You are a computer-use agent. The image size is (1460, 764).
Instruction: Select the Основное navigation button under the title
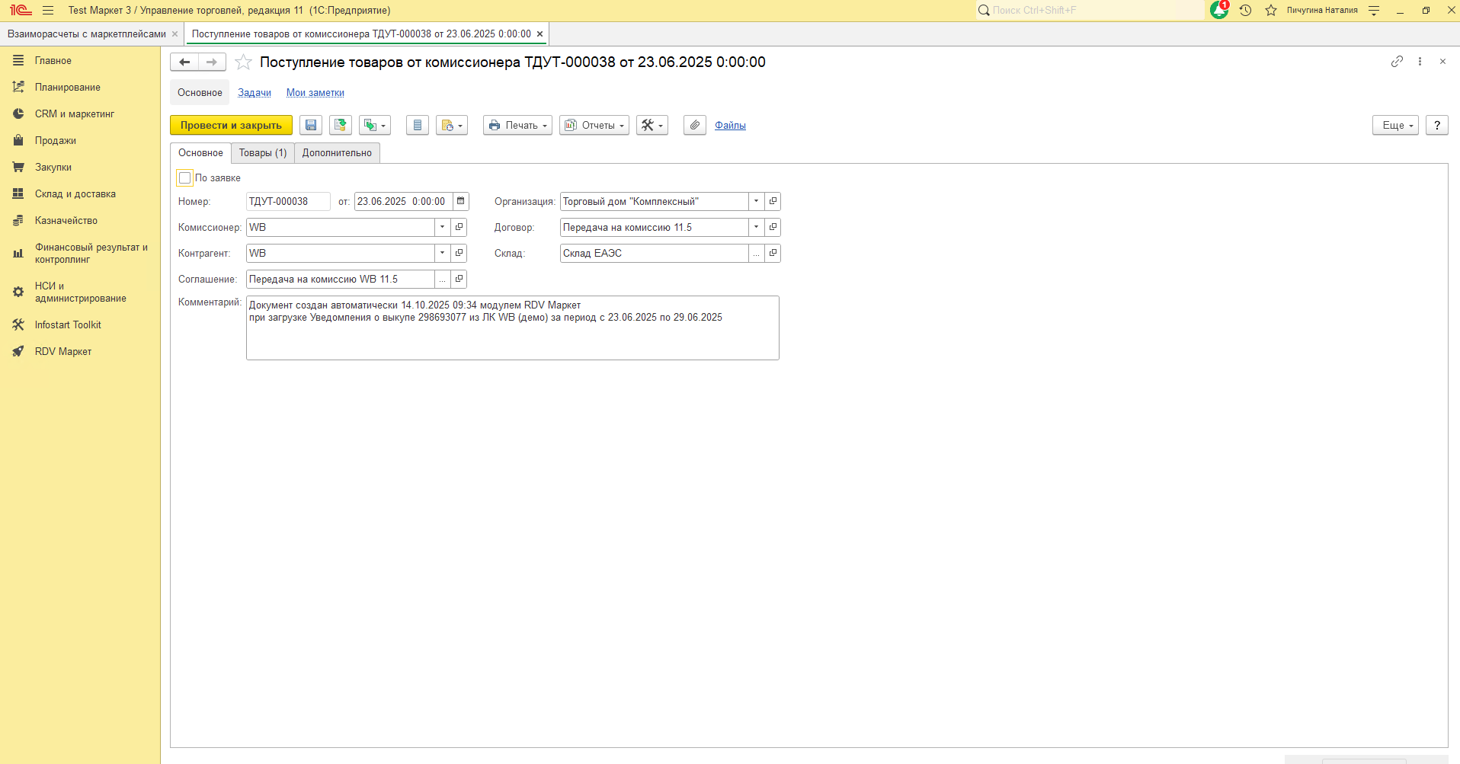pyautogui.click(x=200, y=93)
